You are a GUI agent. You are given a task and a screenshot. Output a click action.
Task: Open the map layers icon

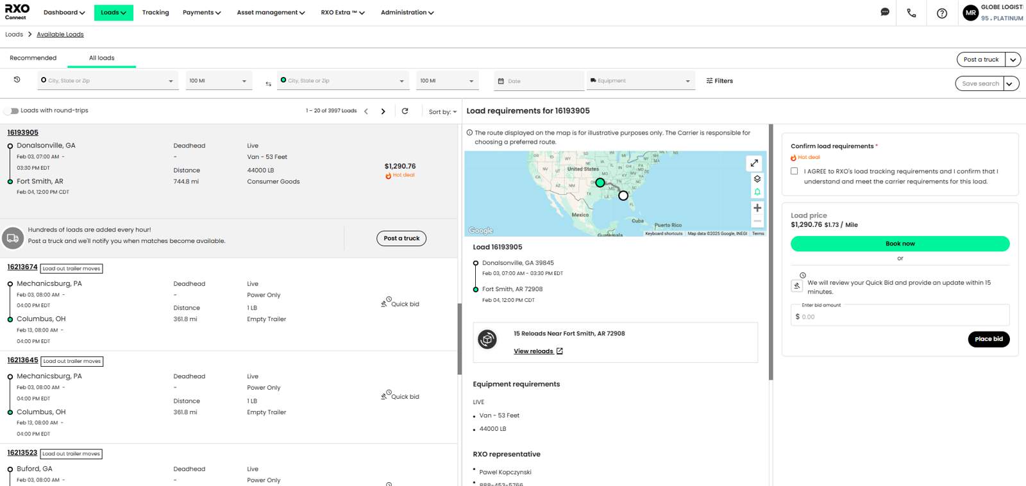pos(757,179)
